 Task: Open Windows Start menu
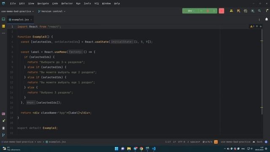click(x=116, y=149)
